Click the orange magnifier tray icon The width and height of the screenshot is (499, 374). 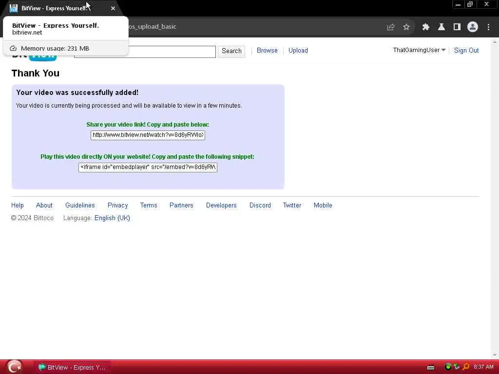tap(465, 367)
